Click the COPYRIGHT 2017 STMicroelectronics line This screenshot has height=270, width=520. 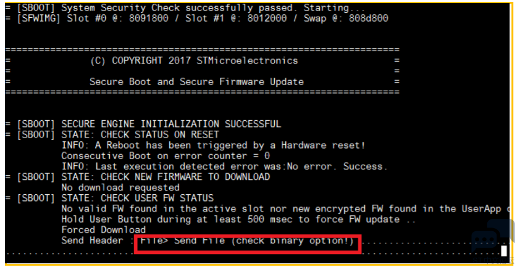[194, 61]
